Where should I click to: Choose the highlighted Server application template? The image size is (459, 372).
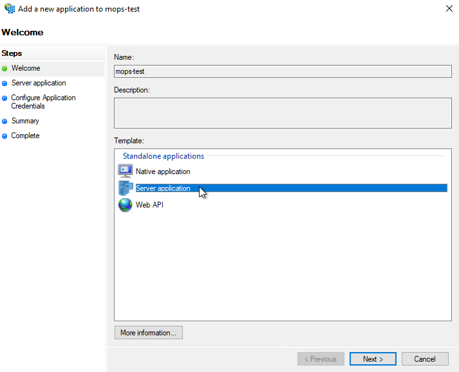163,188
